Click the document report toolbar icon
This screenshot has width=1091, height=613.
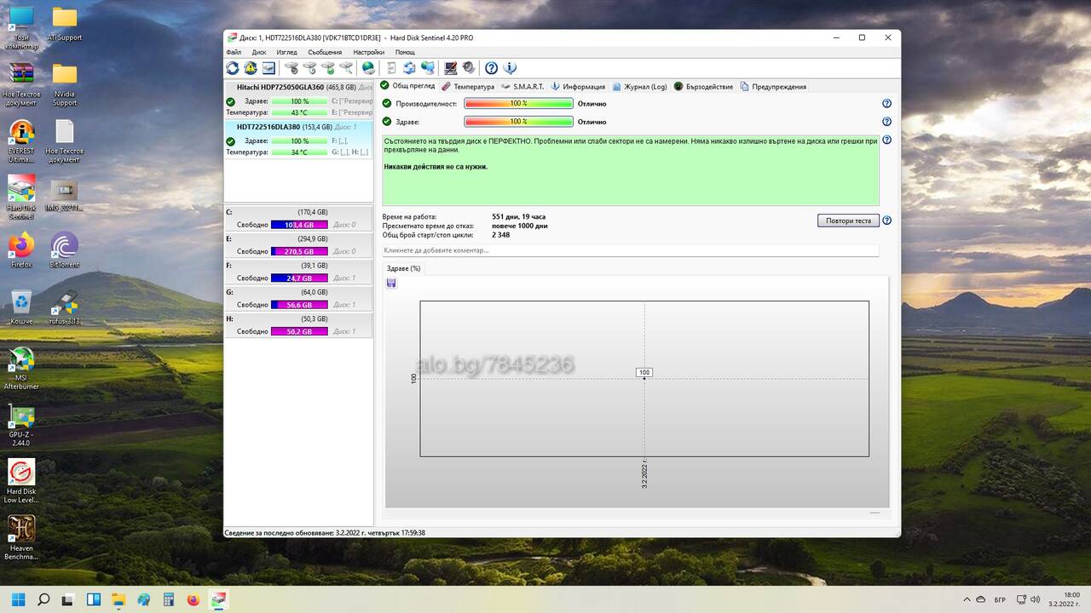point(391,68)
